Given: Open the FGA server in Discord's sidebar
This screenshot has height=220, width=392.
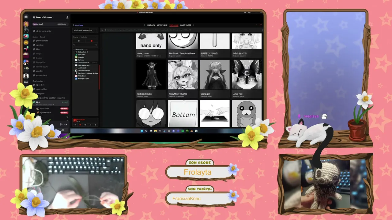Looking at the screenshot, I should click(x=26, y=82).
